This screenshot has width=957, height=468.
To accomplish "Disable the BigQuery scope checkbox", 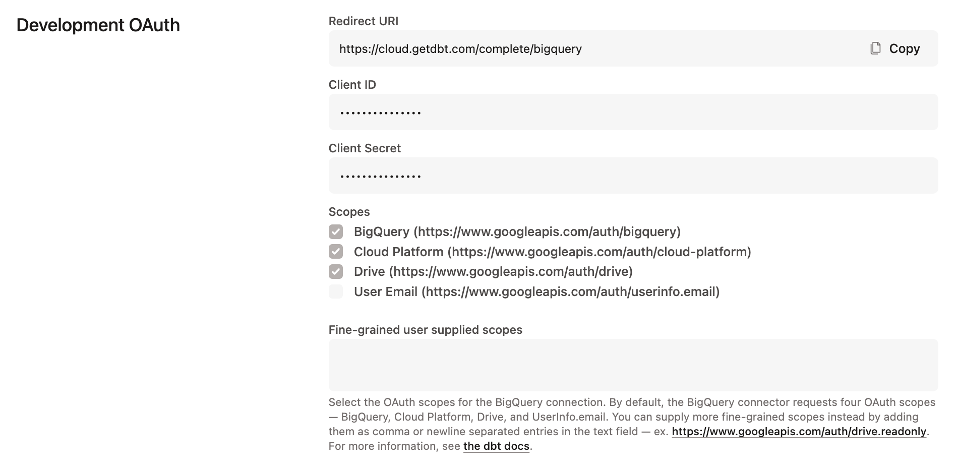I will tap(336, 232).
